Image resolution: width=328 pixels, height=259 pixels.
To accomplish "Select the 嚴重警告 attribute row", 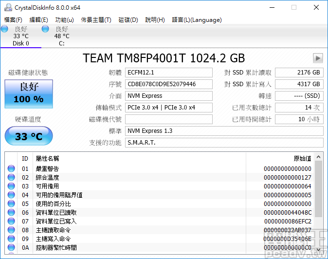I will 160,168.
